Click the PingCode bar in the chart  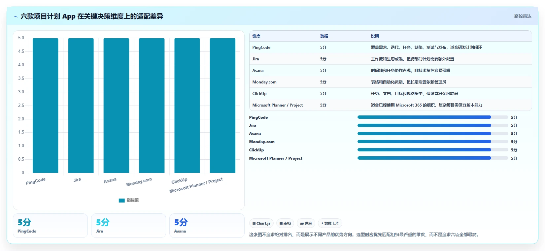tap(46, 106)
